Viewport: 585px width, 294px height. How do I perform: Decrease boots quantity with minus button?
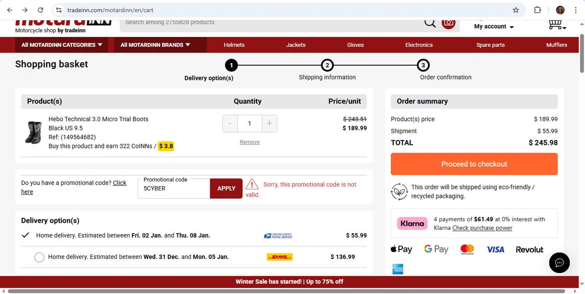pos(230,123)
